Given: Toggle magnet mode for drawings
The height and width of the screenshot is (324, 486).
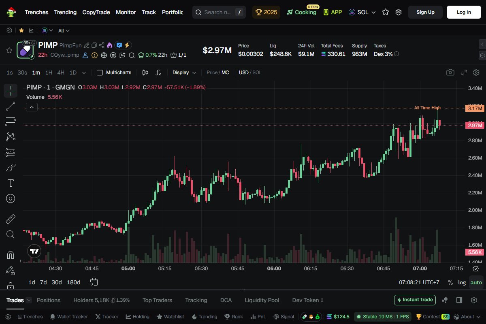Looking at the screenshot, I should (x=11, y=255).
